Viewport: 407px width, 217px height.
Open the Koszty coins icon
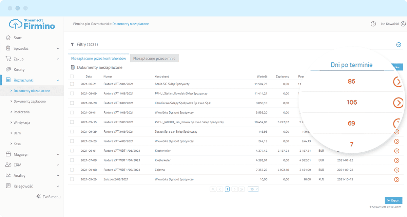coord(8,69)
